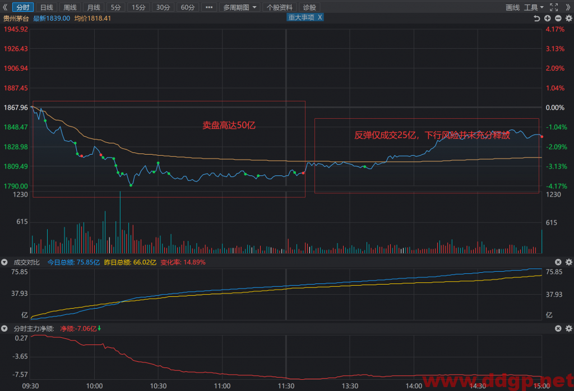574x391 pixels.
Task: Dismiss the 重大事项 tag with X
Action: tap(320, 17)
